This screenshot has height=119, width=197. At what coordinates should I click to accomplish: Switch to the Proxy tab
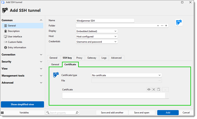(79, 58)
